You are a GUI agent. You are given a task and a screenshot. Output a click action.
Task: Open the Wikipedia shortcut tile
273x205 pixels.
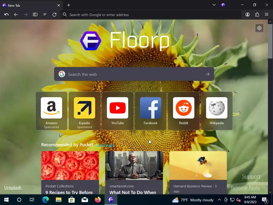pos(216,111)
